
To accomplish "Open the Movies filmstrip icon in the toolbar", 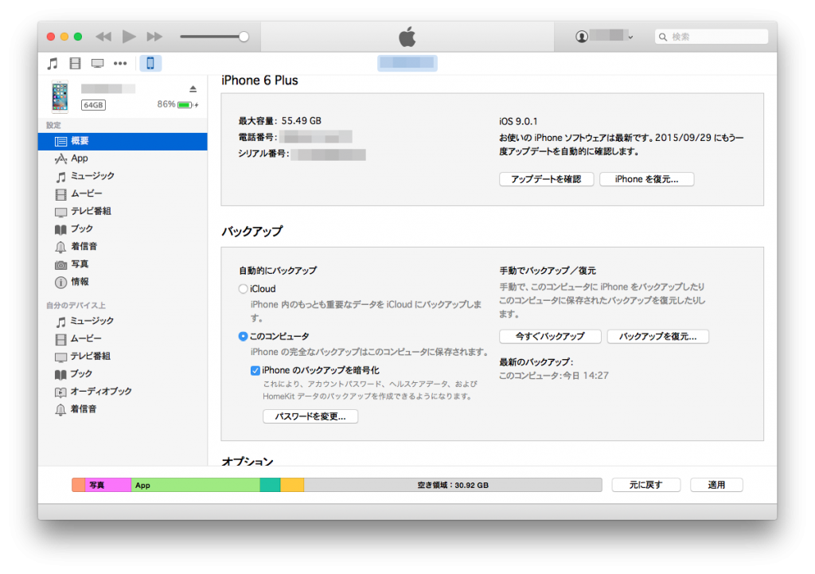I will point(75,63).
